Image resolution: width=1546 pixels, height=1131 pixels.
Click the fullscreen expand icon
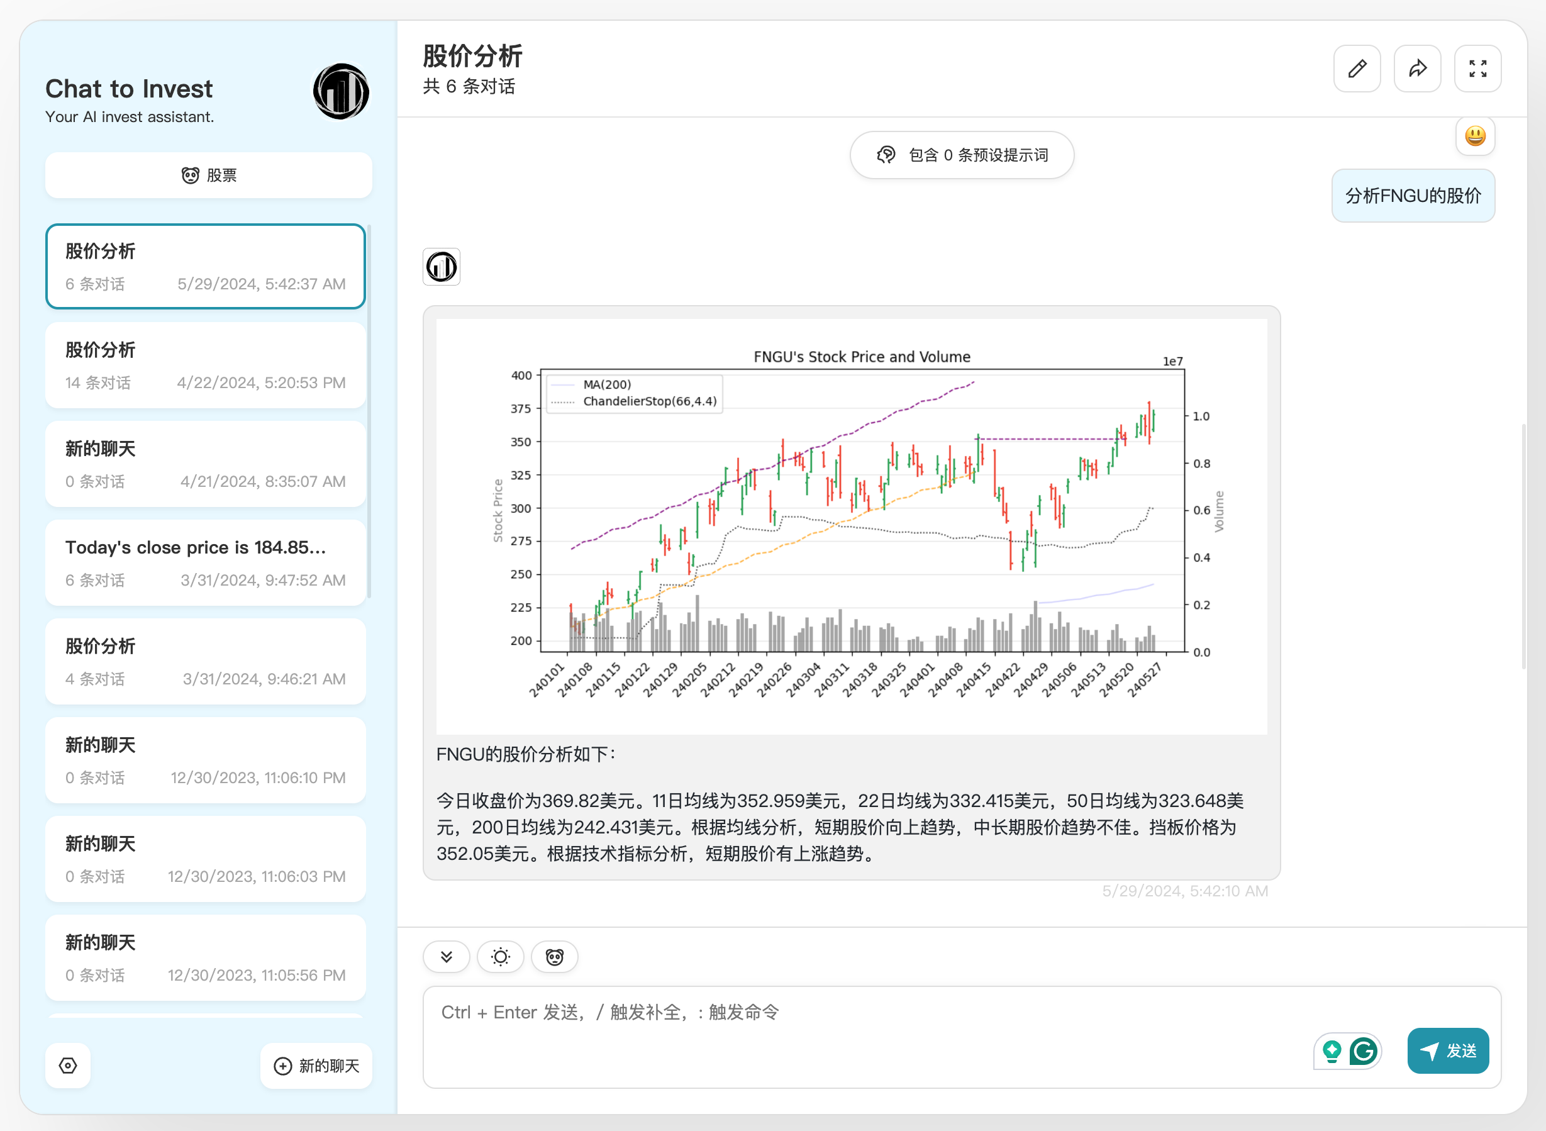tap(1477, 69)
